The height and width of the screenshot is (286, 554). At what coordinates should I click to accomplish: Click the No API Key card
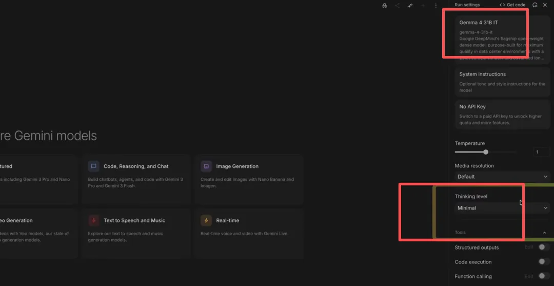(502, 114)
